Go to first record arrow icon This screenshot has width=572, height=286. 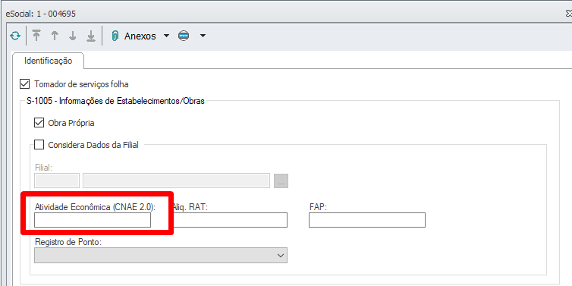(x=36, y=36)
